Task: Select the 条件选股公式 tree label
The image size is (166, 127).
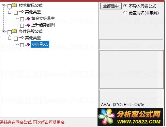Action: click(31, 31)
